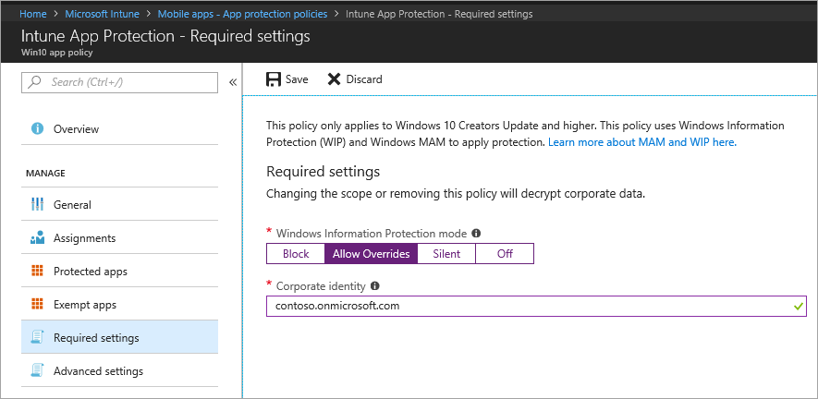Open the Required settings menu item
This screenshot has width=818, height=399.
(x=96, y=338)
